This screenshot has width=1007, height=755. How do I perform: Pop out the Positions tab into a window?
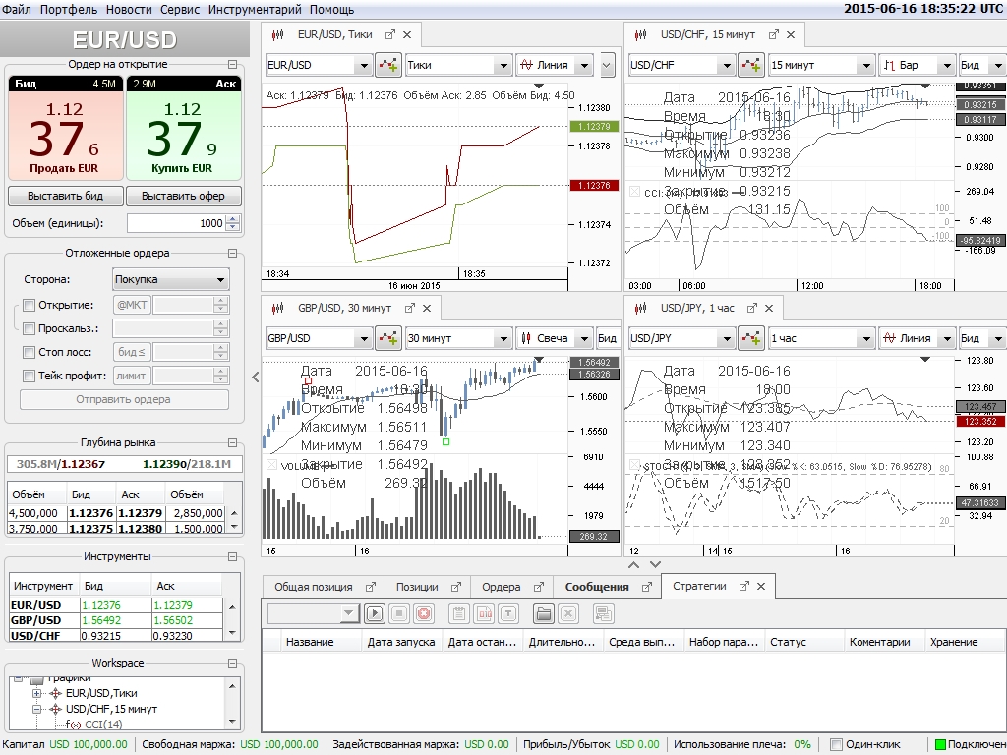pyautogui.click(x=455, y=587)
